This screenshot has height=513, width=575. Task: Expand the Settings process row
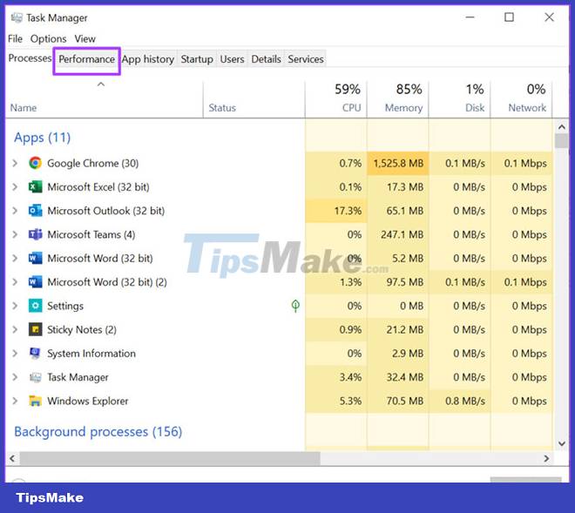pos(15,306)
